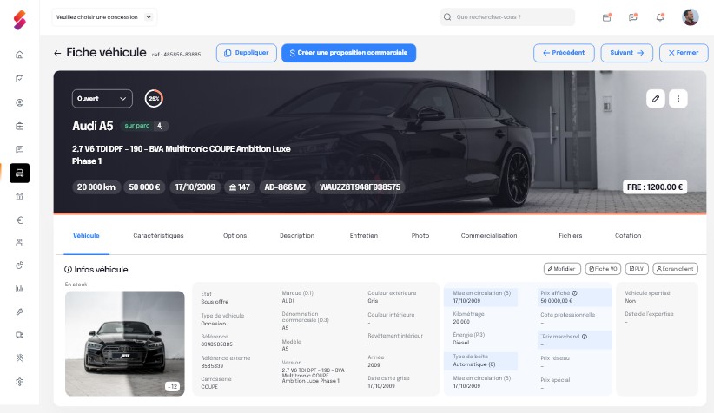This screenshot has width=714, height=413.
Task: Open the Audi vehicle photo thumbnail
Action: (x=124, y=343)
